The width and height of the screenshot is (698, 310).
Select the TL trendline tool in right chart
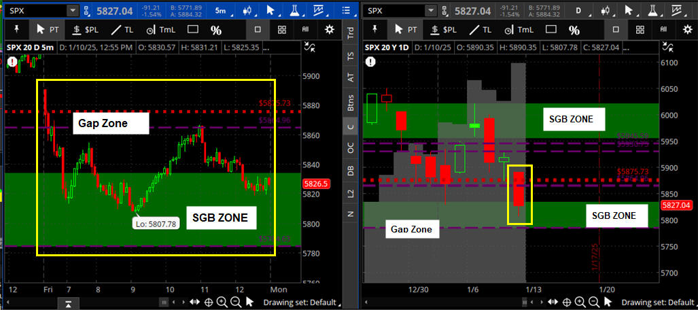pyautogui.click(x=481, y=30)
